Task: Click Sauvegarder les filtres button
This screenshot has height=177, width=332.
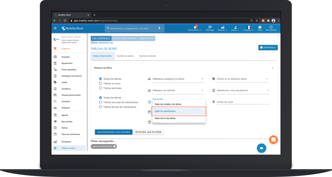Action: 114,132
